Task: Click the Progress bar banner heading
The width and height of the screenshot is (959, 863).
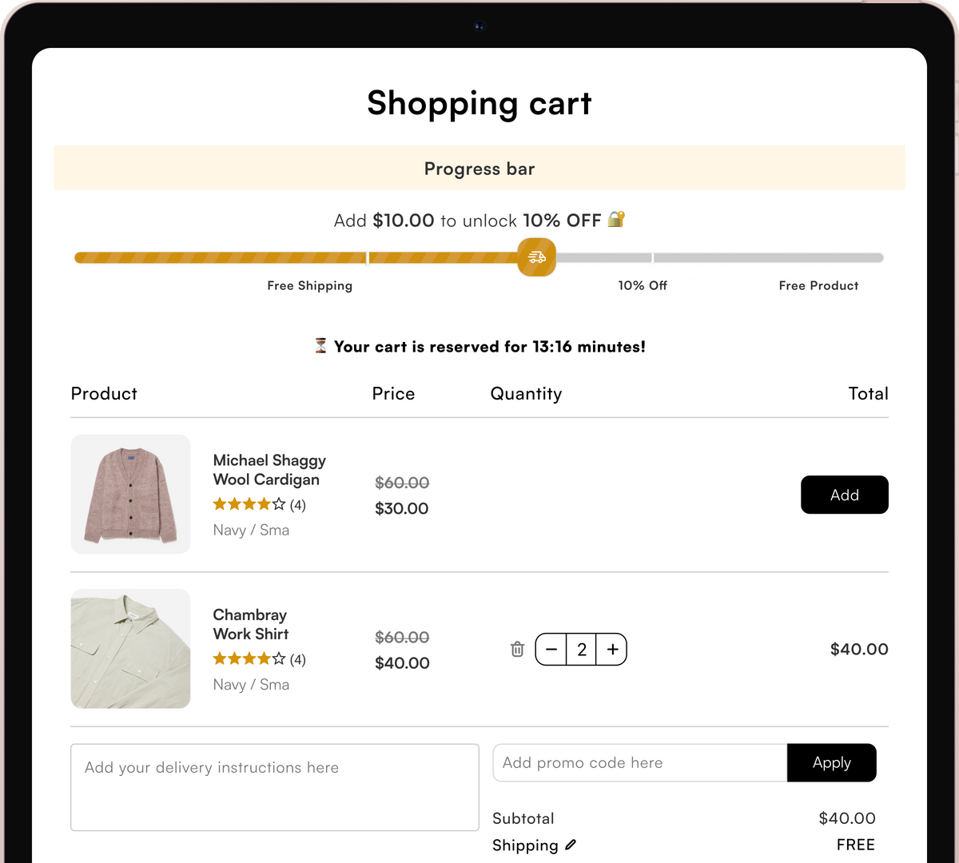Action: (x=479, y=169)
